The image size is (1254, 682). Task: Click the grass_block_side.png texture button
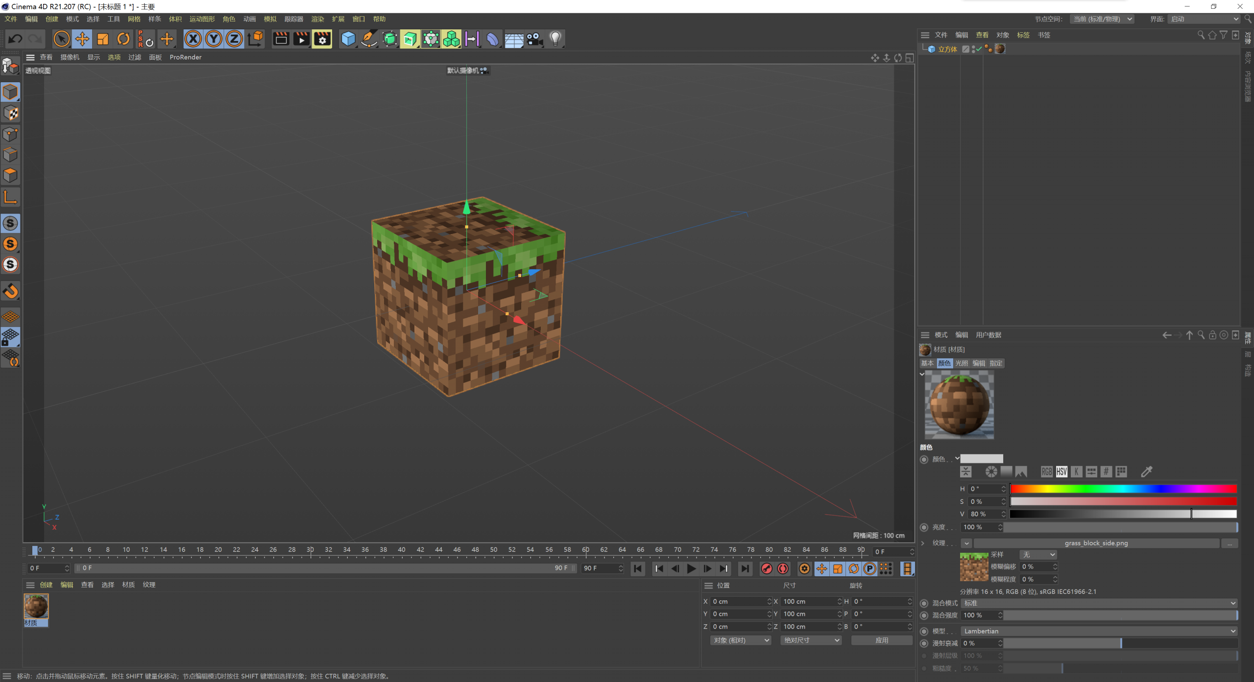1096,543
